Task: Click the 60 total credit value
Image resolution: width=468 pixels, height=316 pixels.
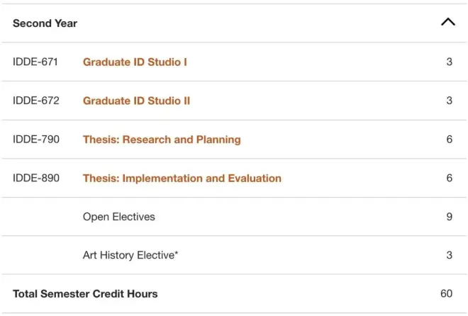Action: tap(447, 293)
